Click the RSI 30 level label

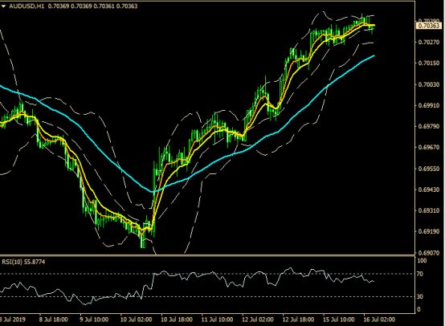[x=420, y=296]
